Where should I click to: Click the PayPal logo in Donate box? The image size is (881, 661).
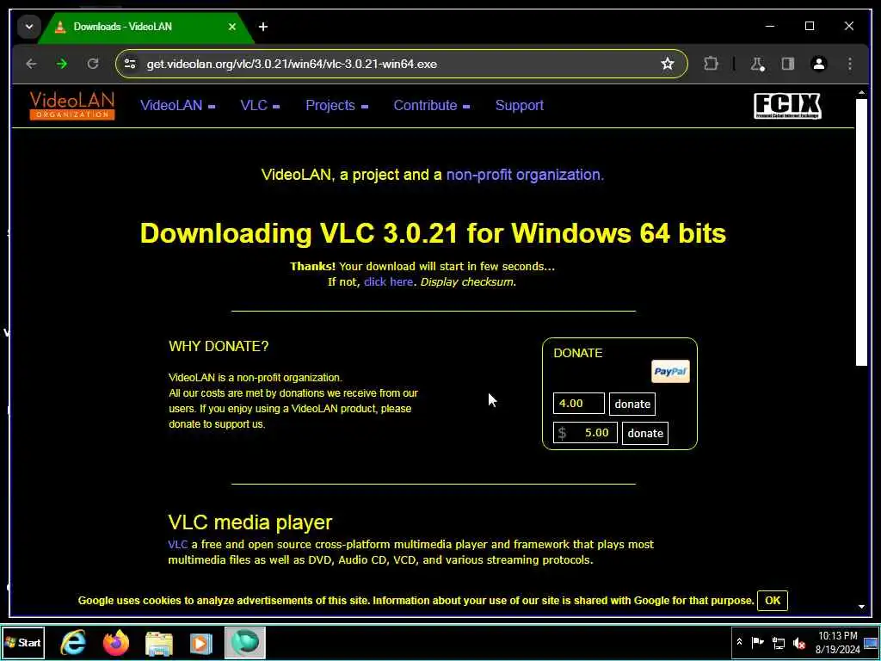[670, 372]
